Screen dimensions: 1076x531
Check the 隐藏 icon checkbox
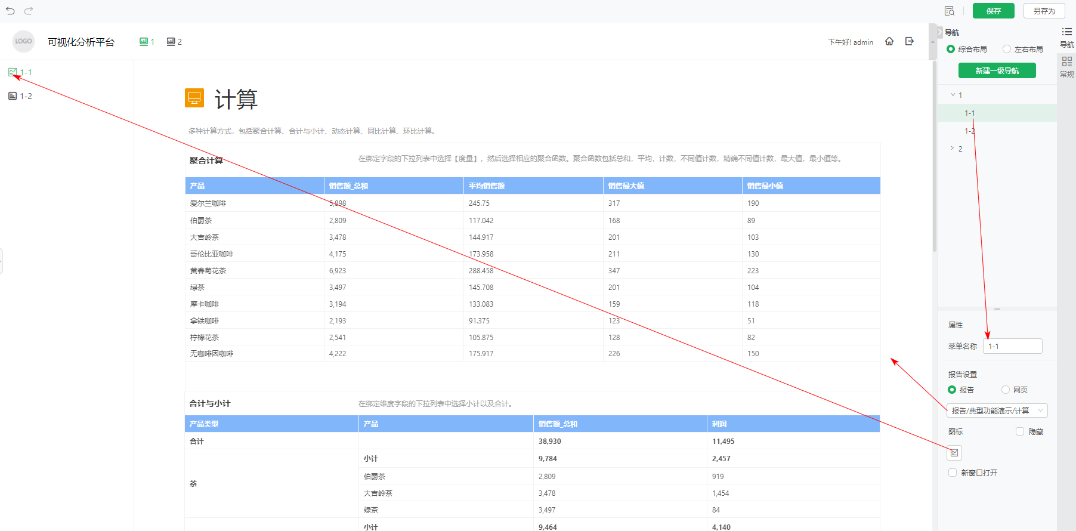click(1020, 431)
